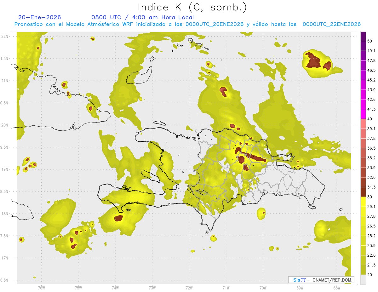Screen dimensions: 378x292
Task: Select the "76W" longitude label
Action: point(41,288)
